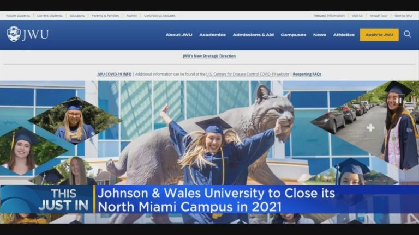The image size is (419, 235).
Task: Open the Athletics page
Action: (x=344, y=35)
